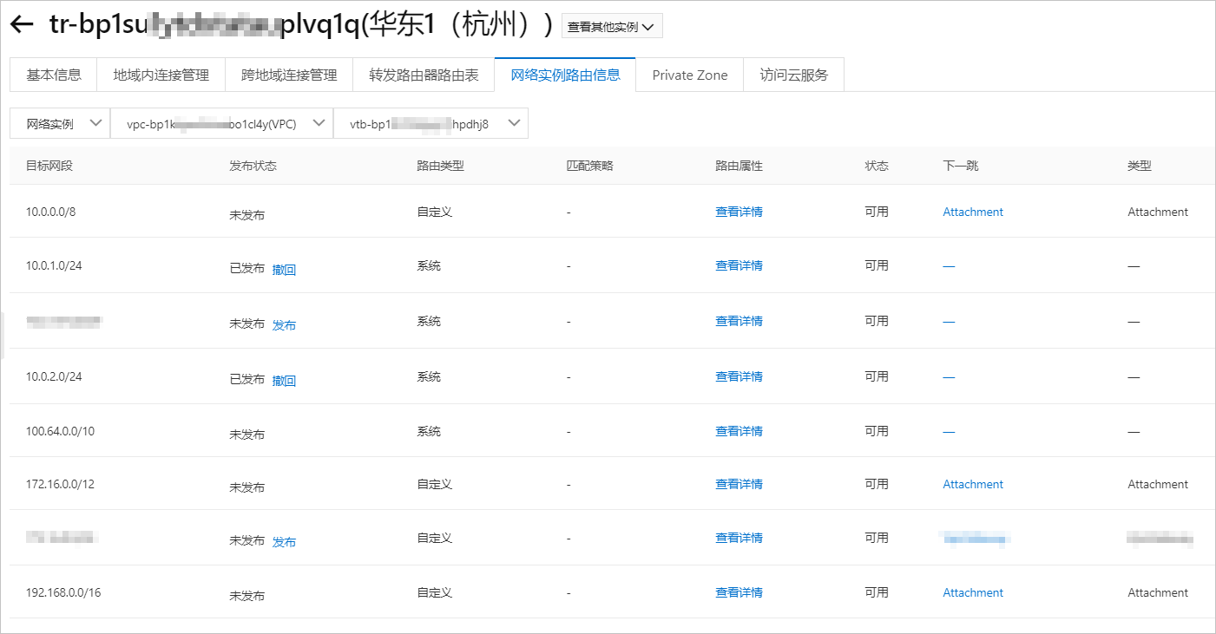Screen dimensions: 1216x634
Task: Switch to the 跨地域连接管理 tab
Action: click(x=289, y=75)
